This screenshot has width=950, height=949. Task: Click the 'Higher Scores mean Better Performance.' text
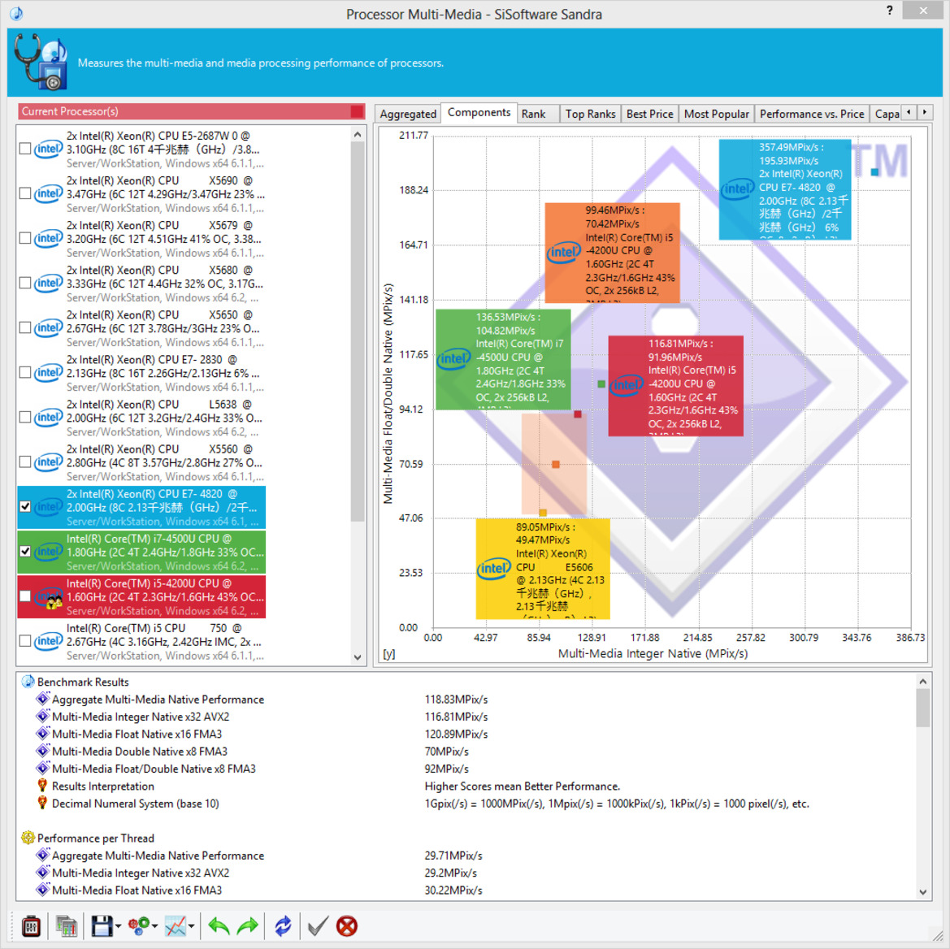[523, 786]
